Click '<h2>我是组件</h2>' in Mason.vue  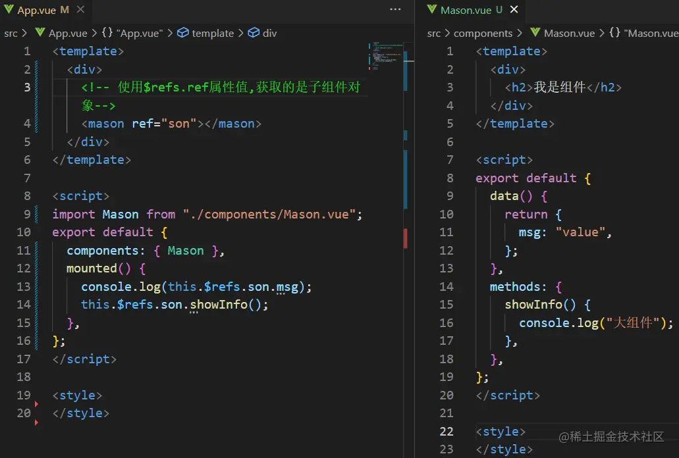pyautogui.click(x=563, y=88)
